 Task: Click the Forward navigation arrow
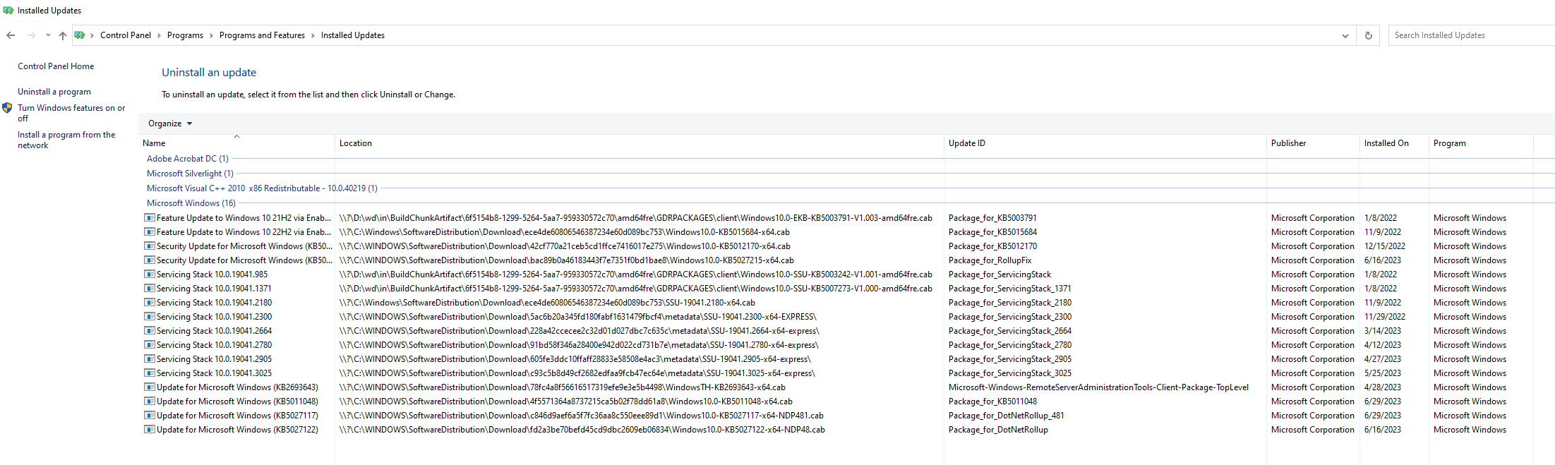pos(31,35)
